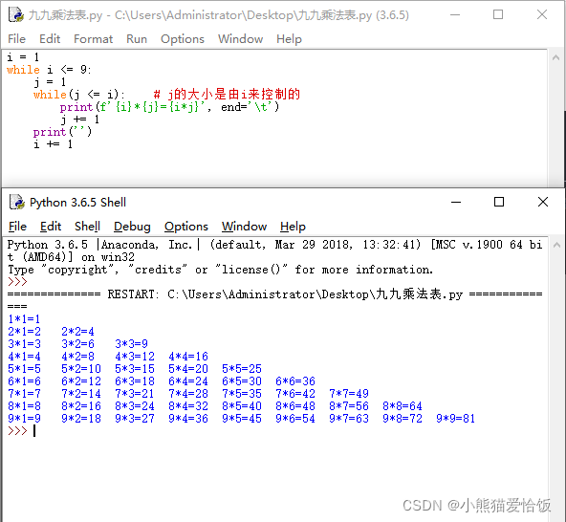This screenshot has height=522, width=566.
Task: Click the 'Type "copyright"' info line in Shell
Action: (220, 270)
